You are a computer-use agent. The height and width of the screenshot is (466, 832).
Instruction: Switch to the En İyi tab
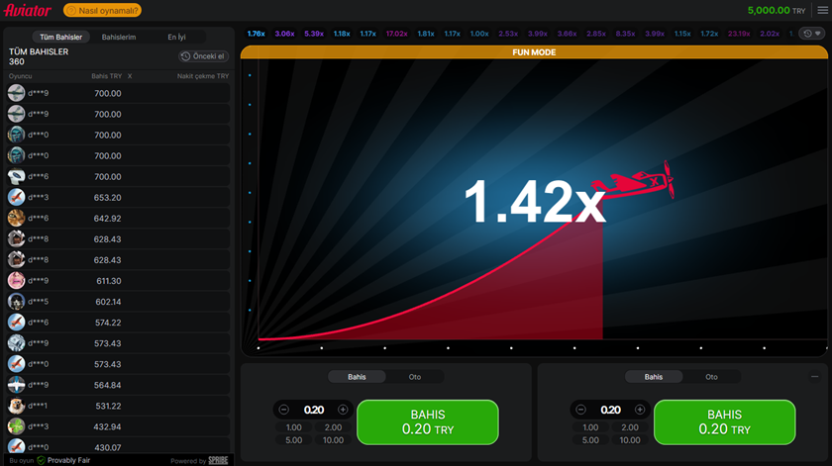tap(176, 38)
